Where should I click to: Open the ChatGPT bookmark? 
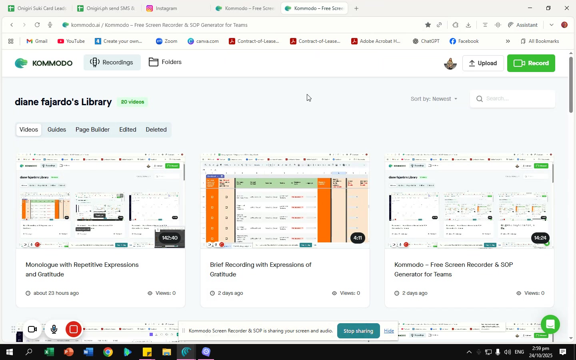coord(426,41)
